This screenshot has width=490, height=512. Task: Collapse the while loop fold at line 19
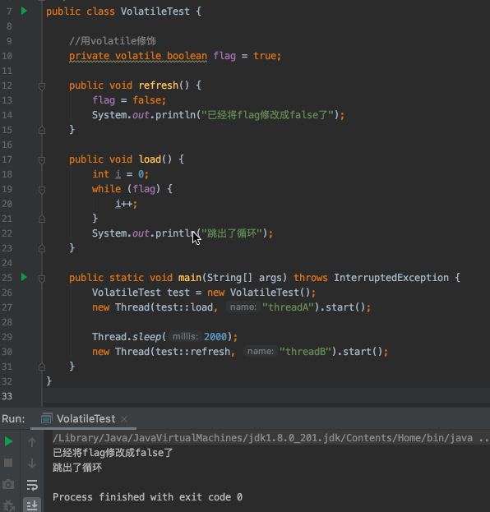point(42,190)
